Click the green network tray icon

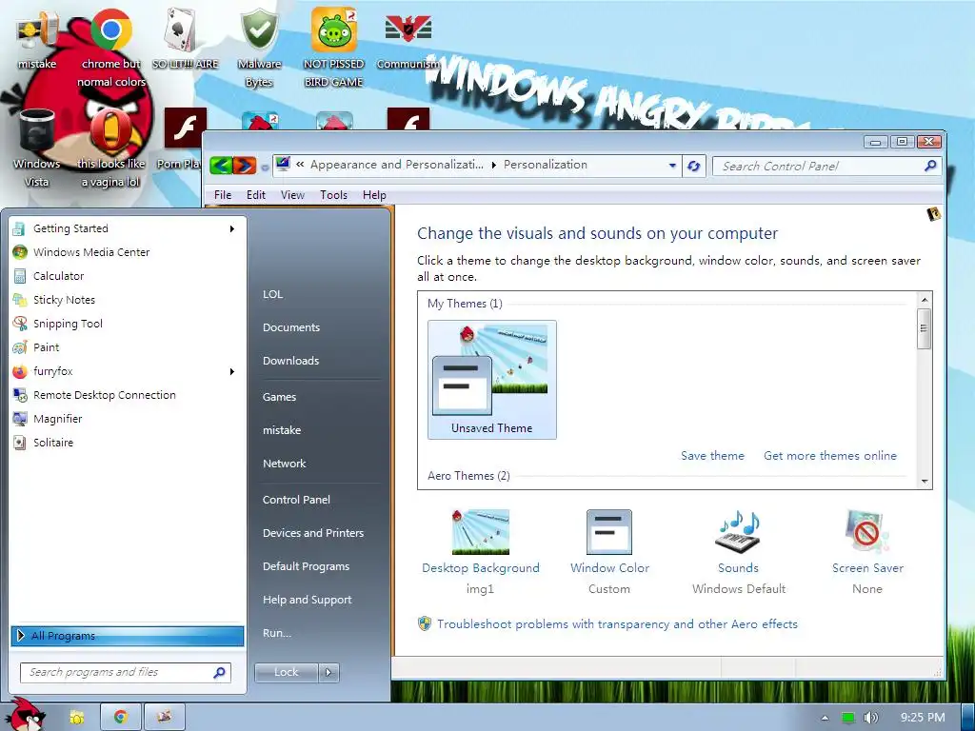(x=848, y=718)
